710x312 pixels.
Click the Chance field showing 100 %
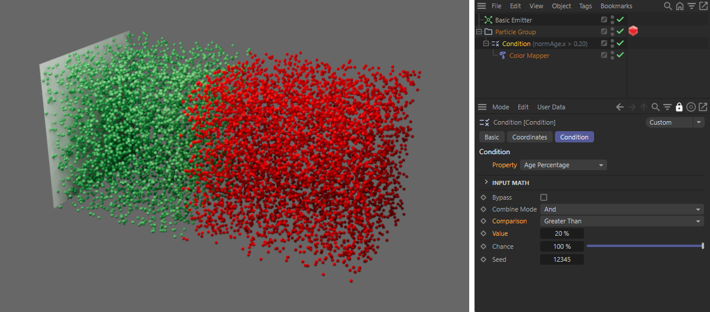pos(562,246)
